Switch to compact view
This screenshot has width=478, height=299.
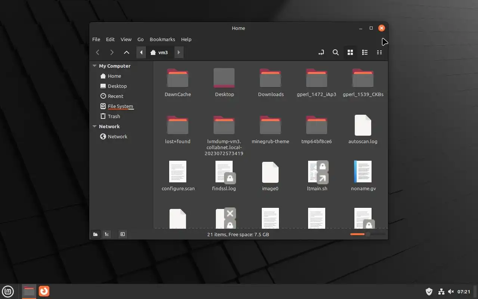pos(379,52)
